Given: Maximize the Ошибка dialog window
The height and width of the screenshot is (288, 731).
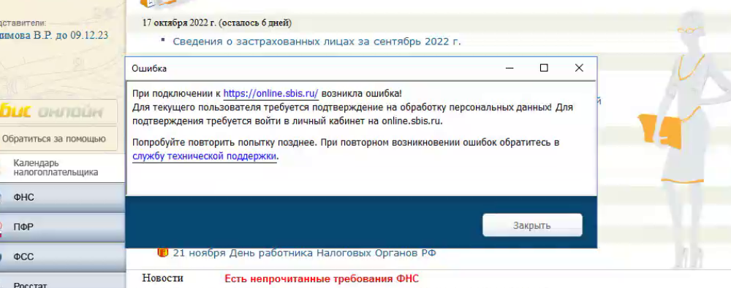Looking at the screenshot, I should (544, 68).
